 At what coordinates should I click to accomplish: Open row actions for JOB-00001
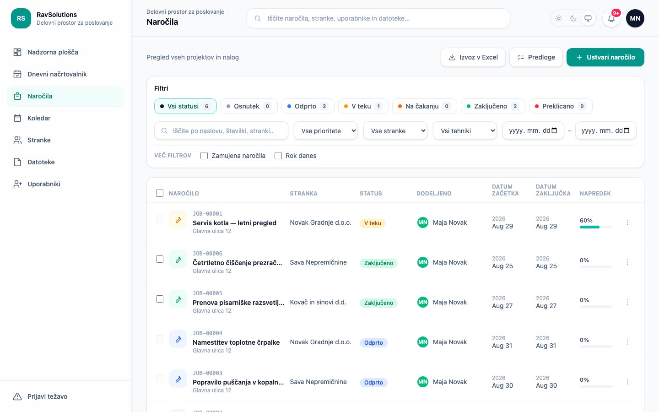pyautogui.click(x=627, y=222)
